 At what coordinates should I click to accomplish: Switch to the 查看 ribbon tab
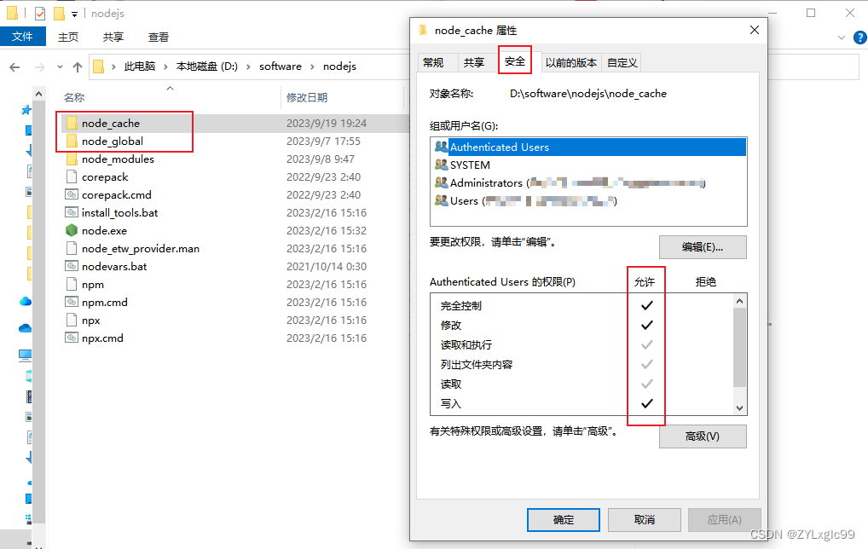pos(159,37)
